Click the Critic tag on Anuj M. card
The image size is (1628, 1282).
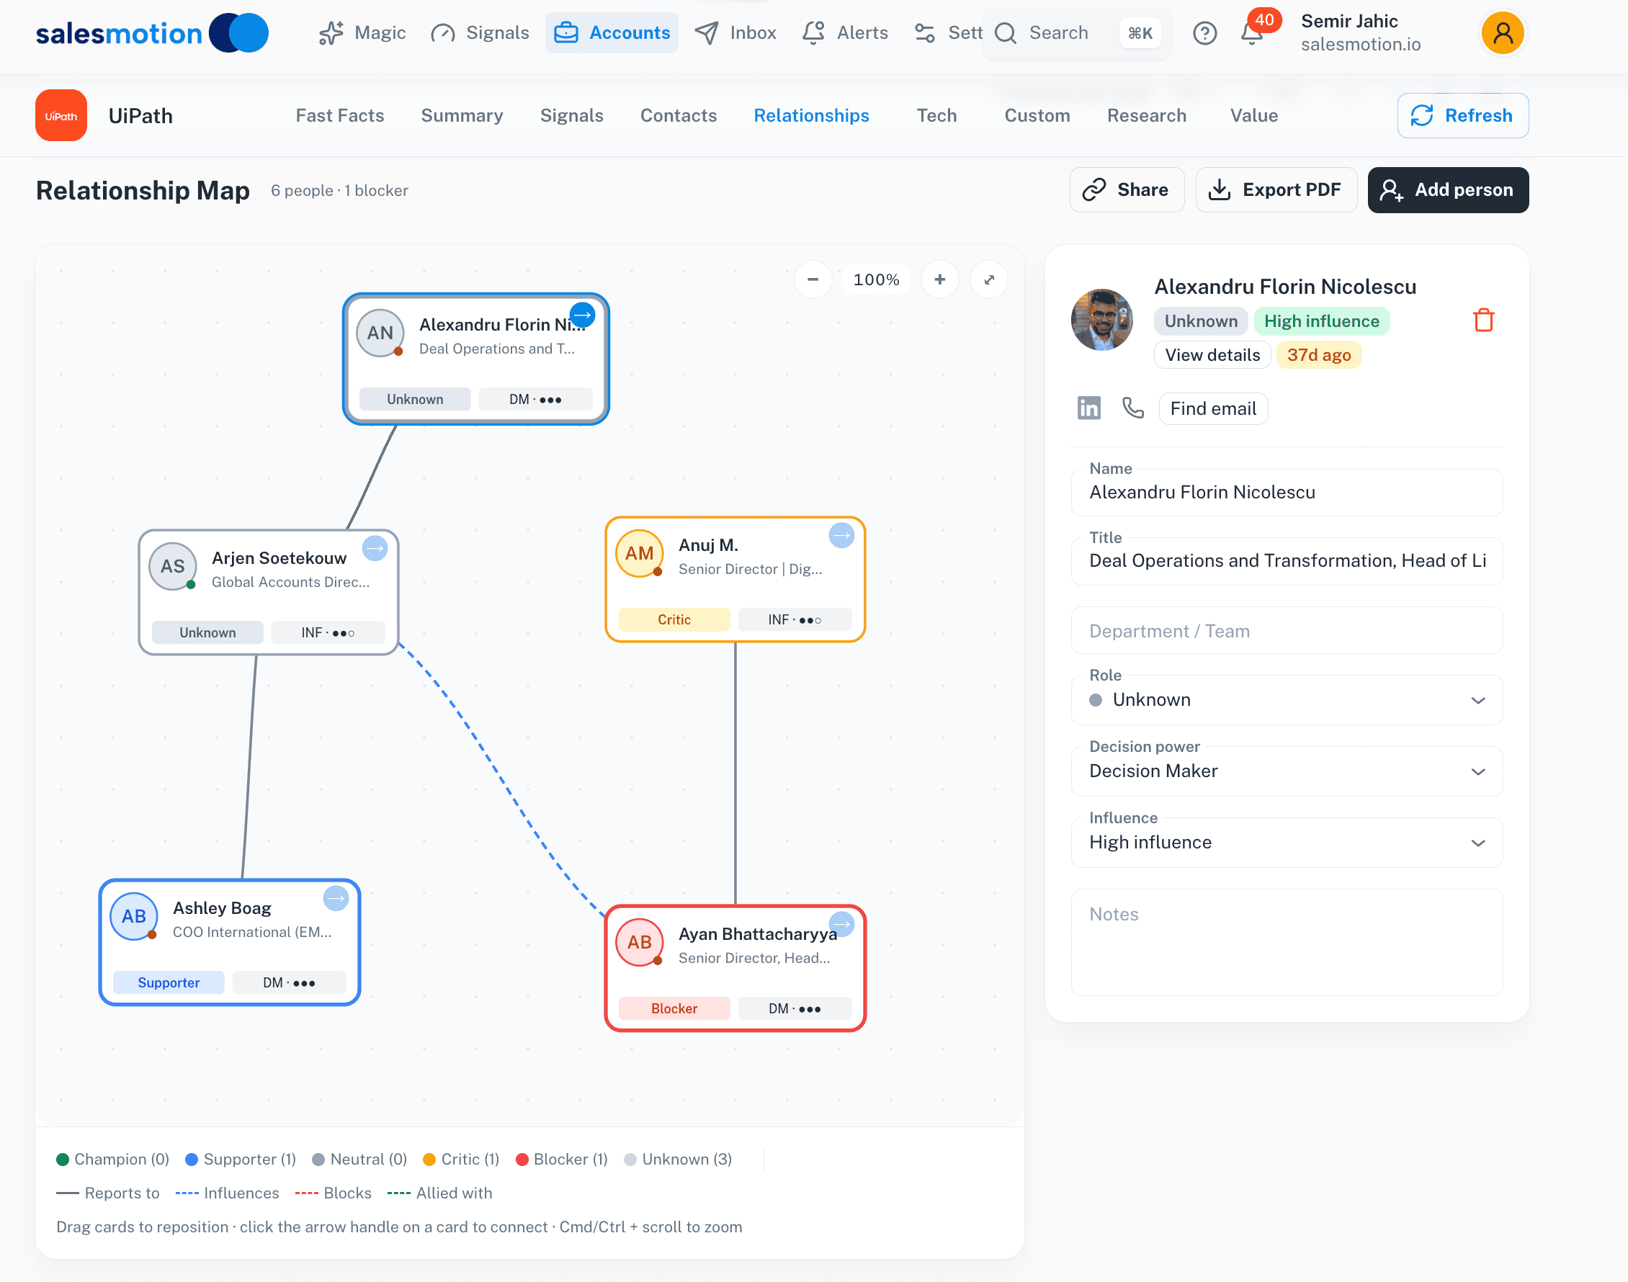674,619
